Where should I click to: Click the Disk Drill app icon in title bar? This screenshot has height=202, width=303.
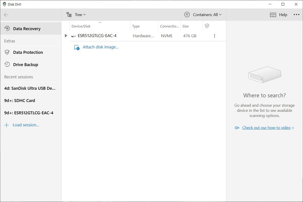click(x=4, y=4)
